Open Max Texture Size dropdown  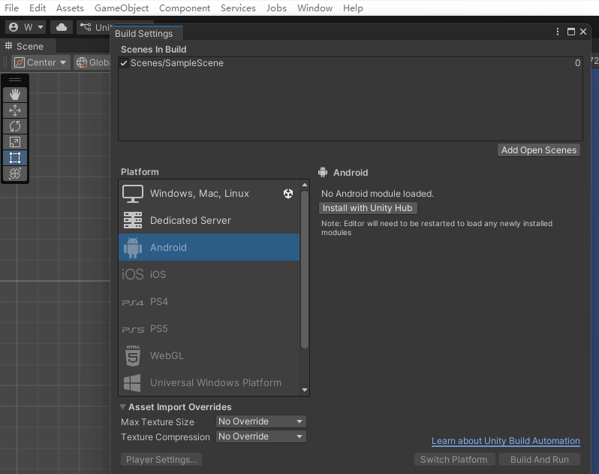pos(261,421)
